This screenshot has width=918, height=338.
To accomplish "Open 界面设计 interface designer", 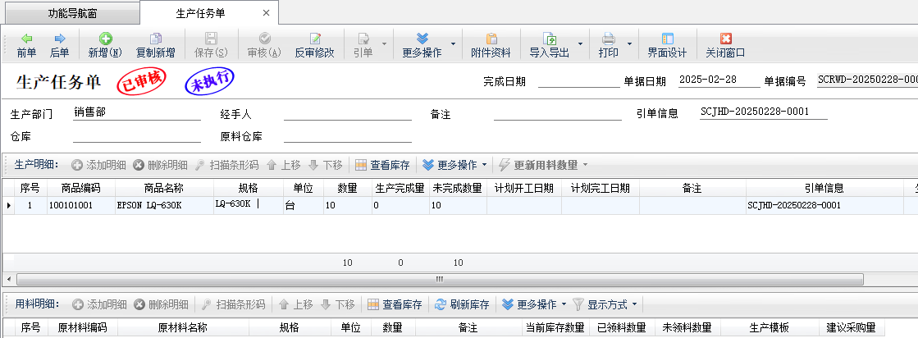I will pyautogui.click(x=666, y=44).
